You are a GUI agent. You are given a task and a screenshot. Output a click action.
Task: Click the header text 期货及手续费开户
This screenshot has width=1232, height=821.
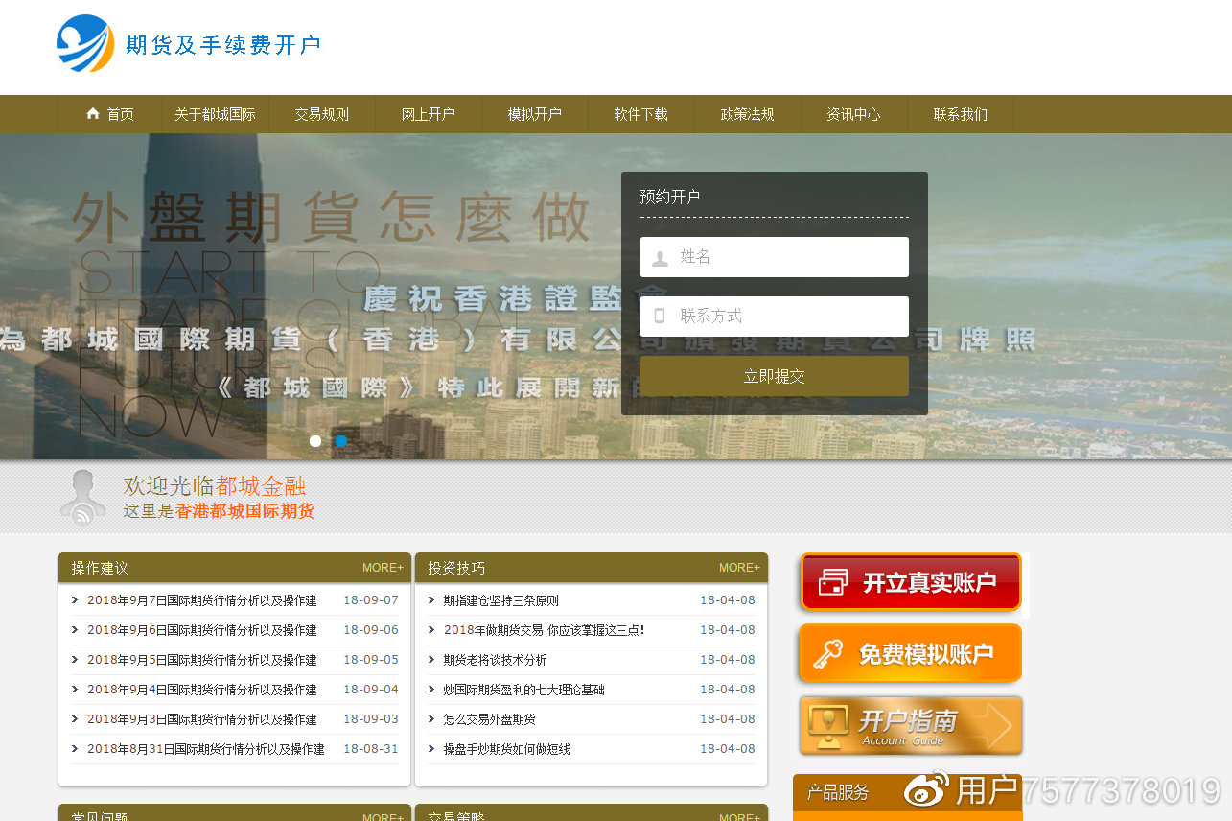pos(223,45)
